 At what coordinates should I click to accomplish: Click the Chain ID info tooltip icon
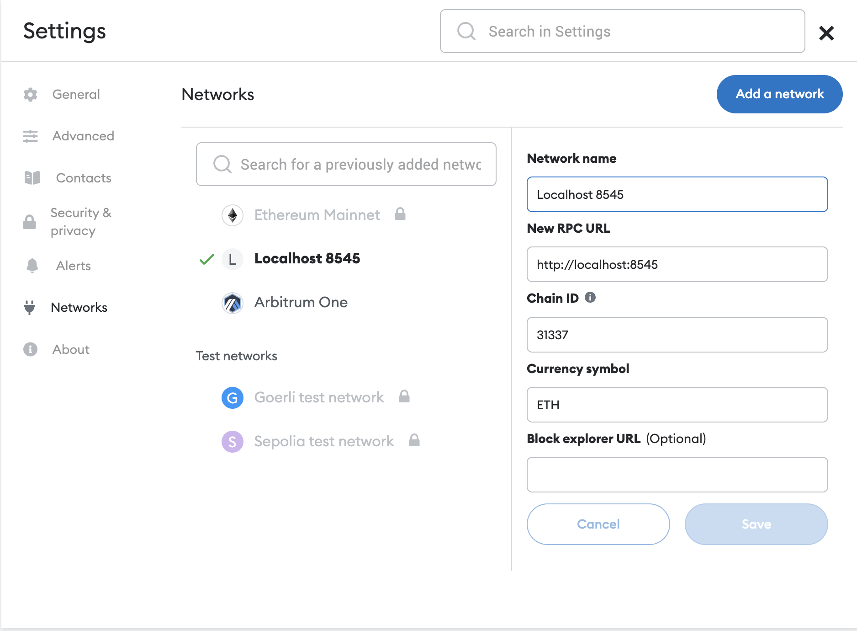590,298
